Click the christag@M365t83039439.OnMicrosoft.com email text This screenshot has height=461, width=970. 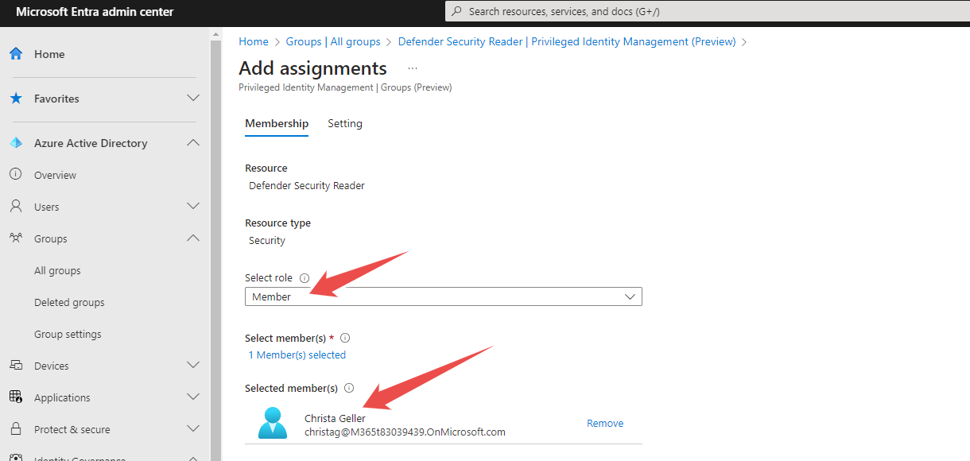coord(405,432)
